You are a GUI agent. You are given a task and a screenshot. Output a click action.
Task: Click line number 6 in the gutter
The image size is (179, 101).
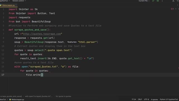click(x=3, y=30)
